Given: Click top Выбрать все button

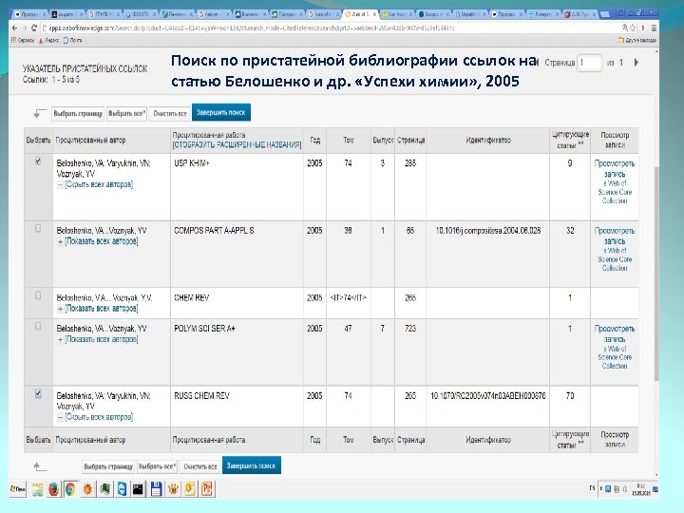Looking at the screenshot, I should 126,113.
